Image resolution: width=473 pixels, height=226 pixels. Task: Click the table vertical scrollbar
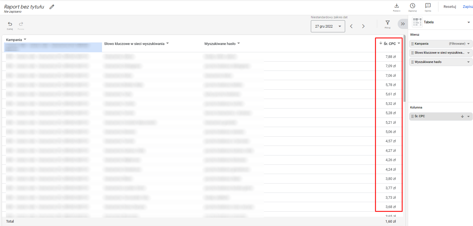coord(404,68)
